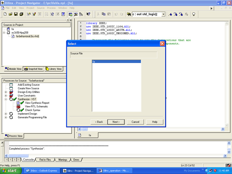Click the fa editor document tab
This screenshot has width=232, height=174.
point(87,135)
